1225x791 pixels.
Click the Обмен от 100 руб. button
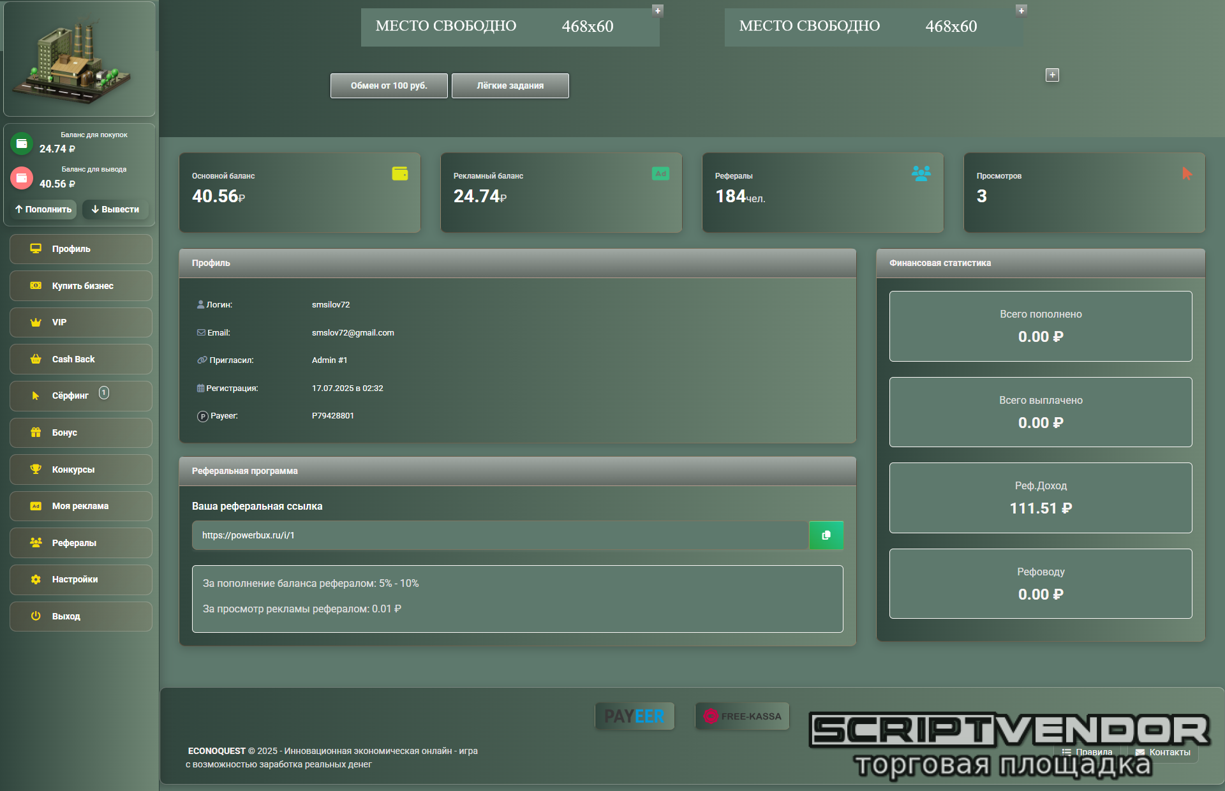[389, 85]
